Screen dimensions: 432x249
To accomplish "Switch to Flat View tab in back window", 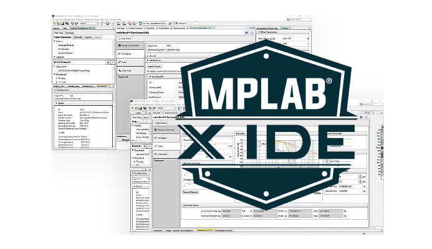I will coord(69,33).
